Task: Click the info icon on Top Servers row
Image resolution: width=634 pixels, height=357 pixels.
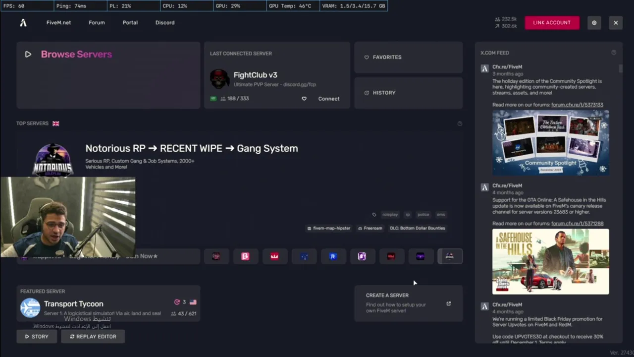Action: (460, 124)
